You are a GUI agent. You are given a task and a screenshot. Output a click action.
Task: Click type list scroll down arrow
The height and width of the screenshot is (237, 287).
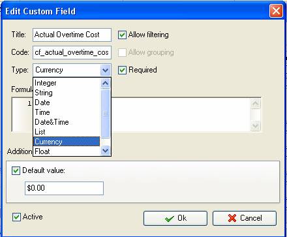click(x=106, y=151)
